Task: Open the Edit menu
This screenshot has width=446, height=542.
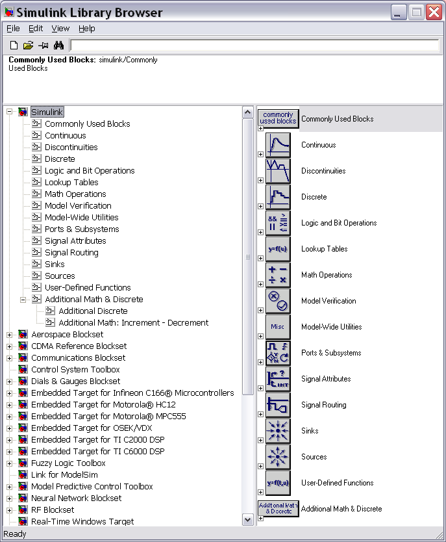Action: coord(36,29)
